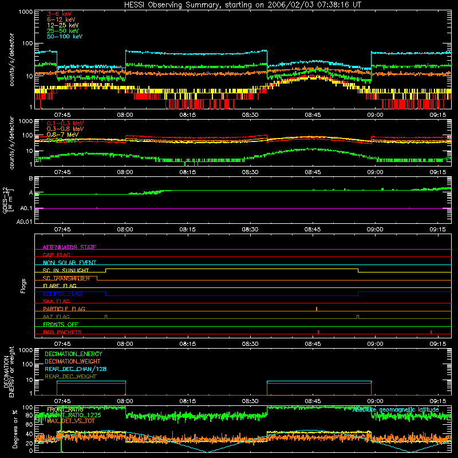Click the REAR_DEC_CHAN/128 legend label
The width and height of the screenshot is (458, 458).
pyautogui.click(x=76, y=369)
